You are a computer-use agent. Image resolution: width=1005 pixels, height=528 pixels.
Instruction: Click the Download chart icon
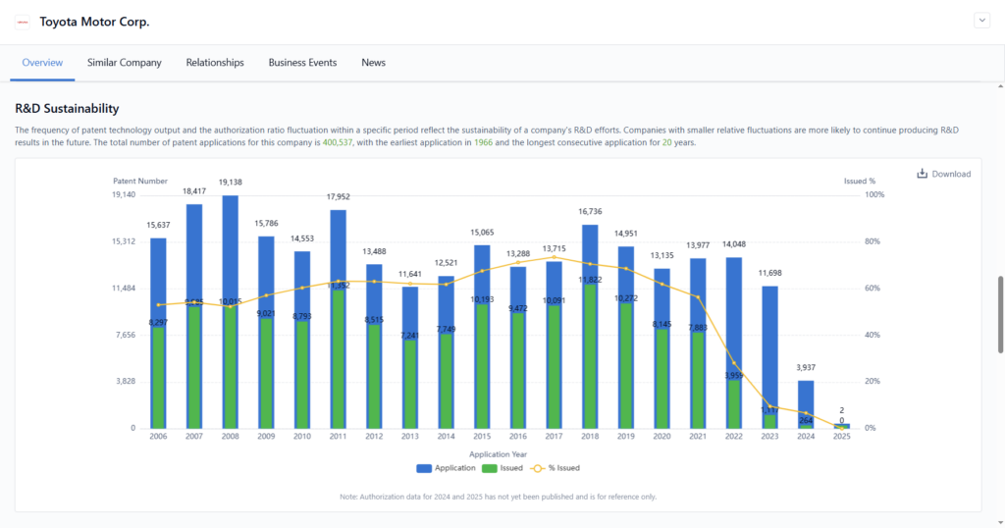(923, 174)
